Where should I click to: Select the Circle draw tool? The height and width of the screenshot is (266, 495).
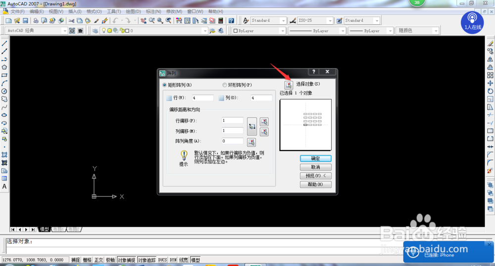4,91
